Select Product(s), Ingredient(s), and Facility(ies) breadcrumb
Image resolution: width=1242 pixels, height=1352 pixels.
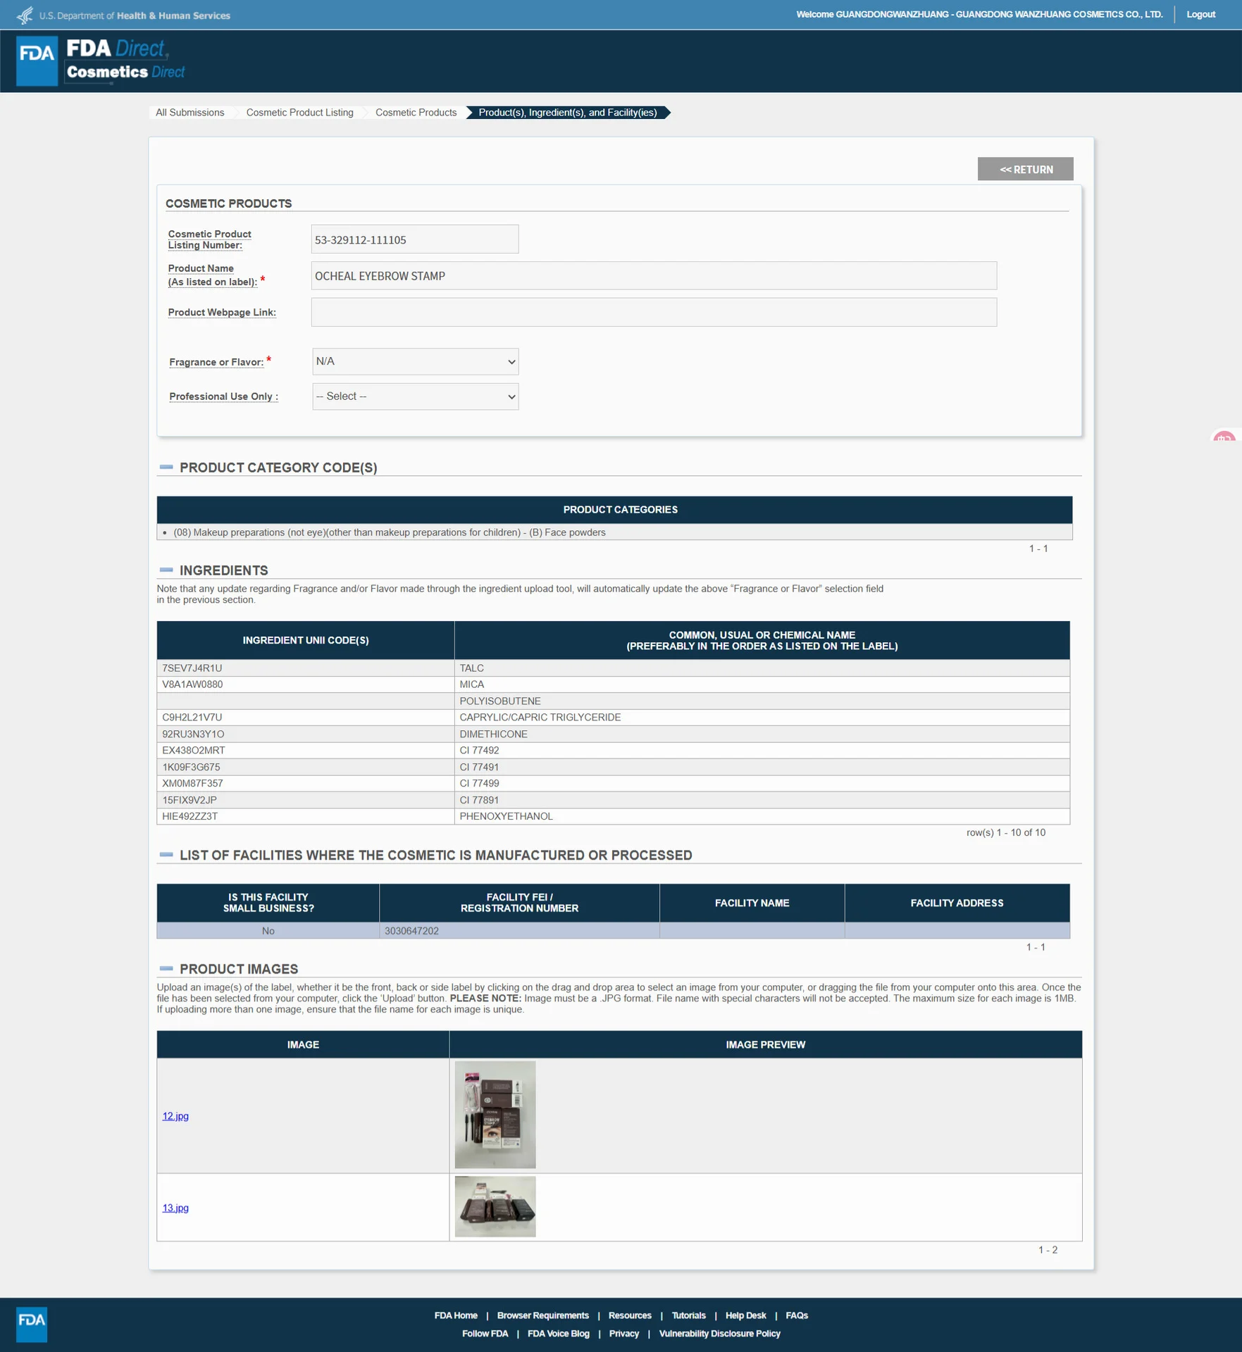click(x=567, y=113)
